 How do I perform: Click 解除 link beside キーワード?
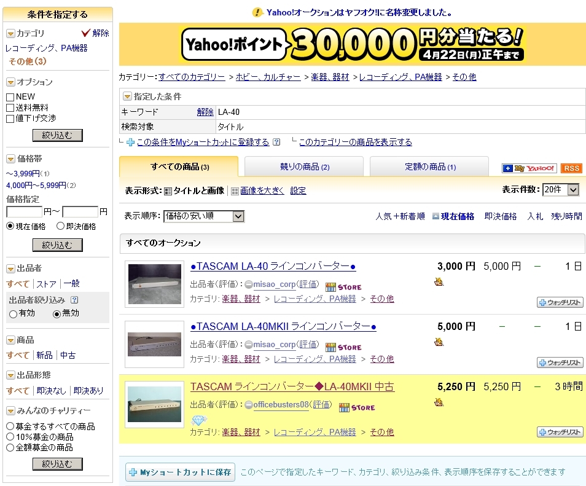205,112
